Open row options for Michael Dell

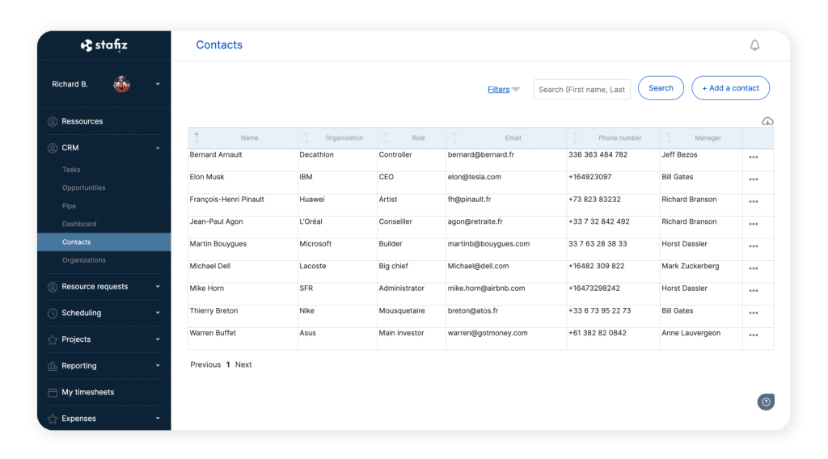[754, 268]
